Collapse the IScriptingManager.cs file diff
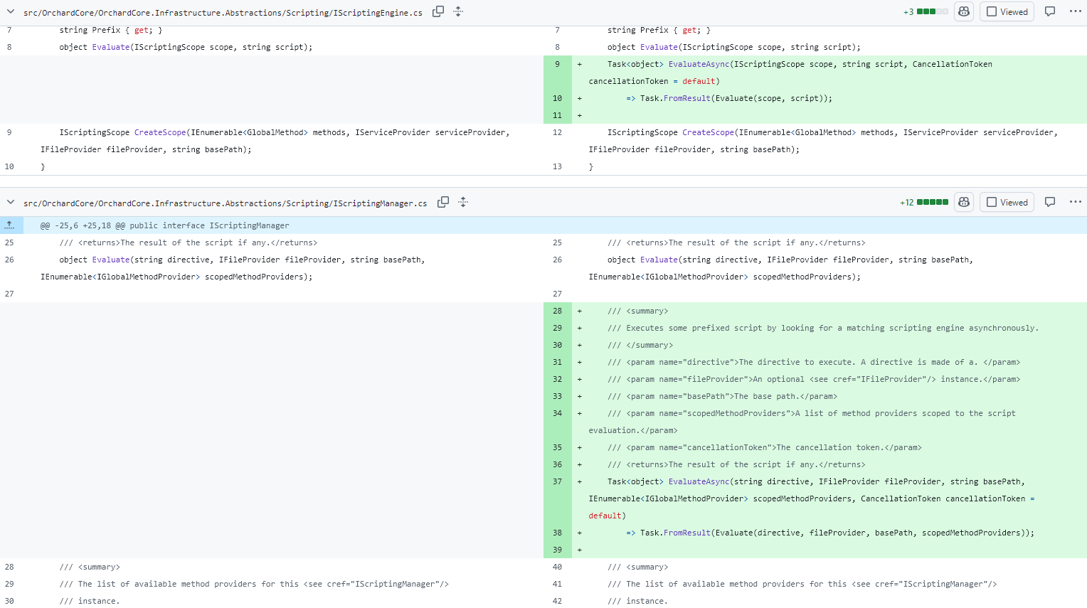 tap(11, 202)
